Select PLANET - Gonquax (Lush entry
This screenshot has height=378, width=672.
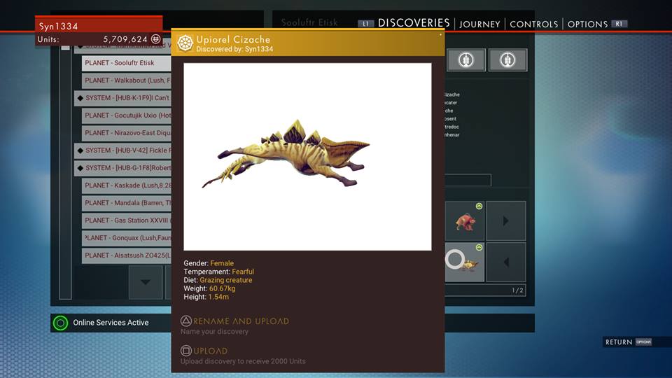[x=127, y=238]
